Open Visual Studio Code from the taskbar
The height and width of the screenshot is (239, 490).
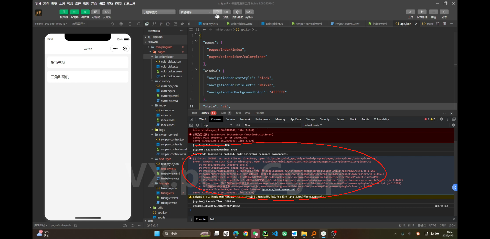pyautogui.click(x=275, y=234)
